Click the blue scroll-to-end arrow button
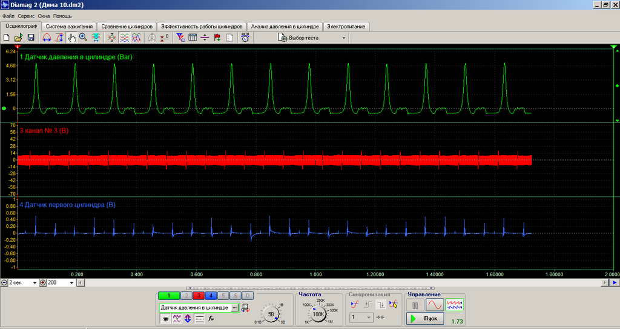Image resolution: width=620 pixels, height=329 pixels. [615, 283]
